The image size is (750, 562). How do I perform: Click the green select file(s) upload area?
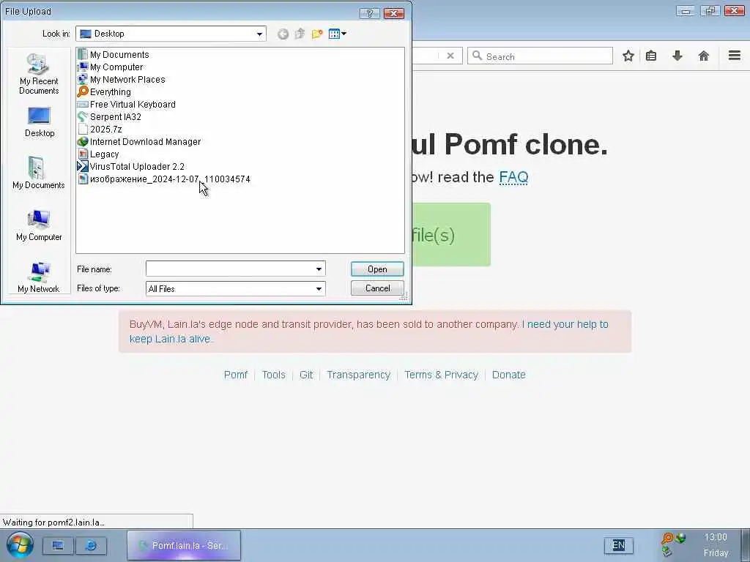[x=451, y=235]
